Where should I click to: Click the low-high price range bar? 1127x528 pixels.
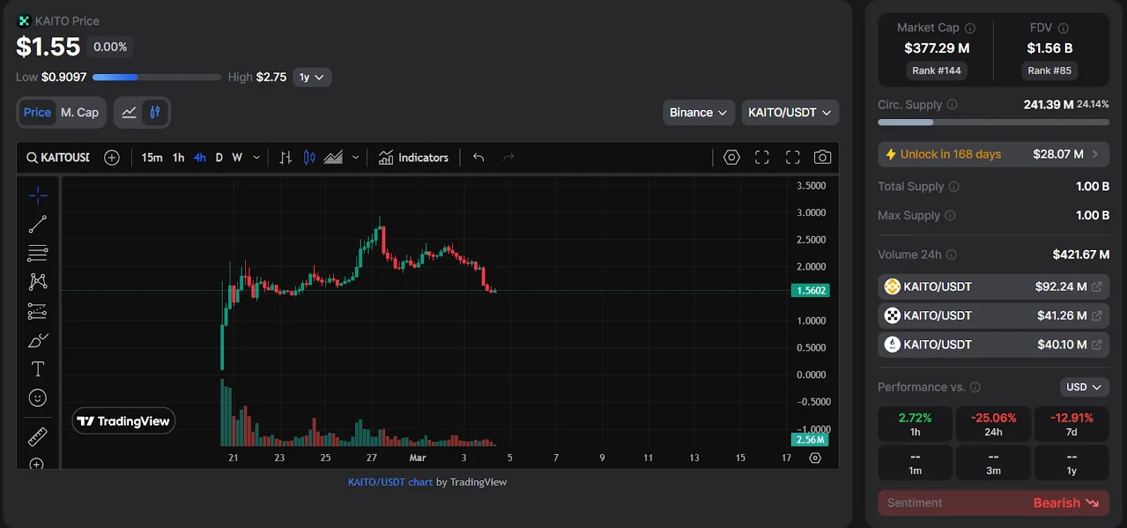point(156,77)
